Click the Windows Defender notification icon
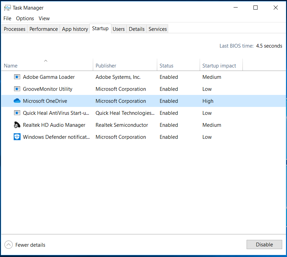This screenshot has height=257, width=287. click(17, 137)
